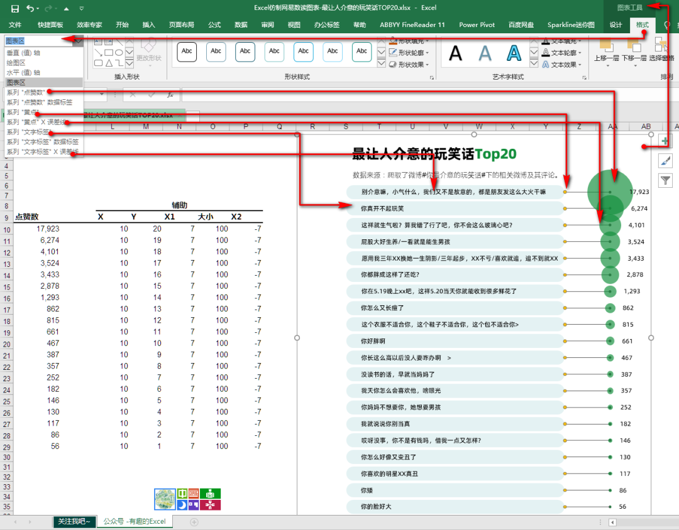Open 形状效果 shape effects menu
The height and width of the screenshot is (530, 679).
(409, 65)
